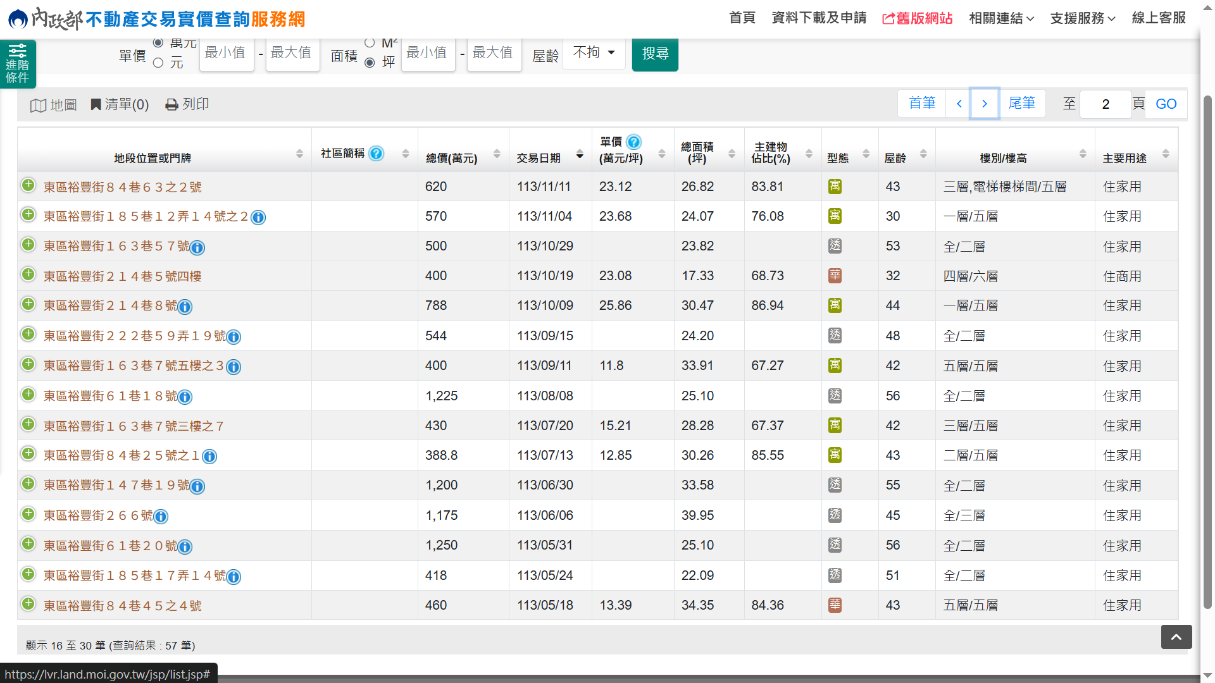
Task: Open the 屋齡 不拘 dropdown
Action: (594, 52)
